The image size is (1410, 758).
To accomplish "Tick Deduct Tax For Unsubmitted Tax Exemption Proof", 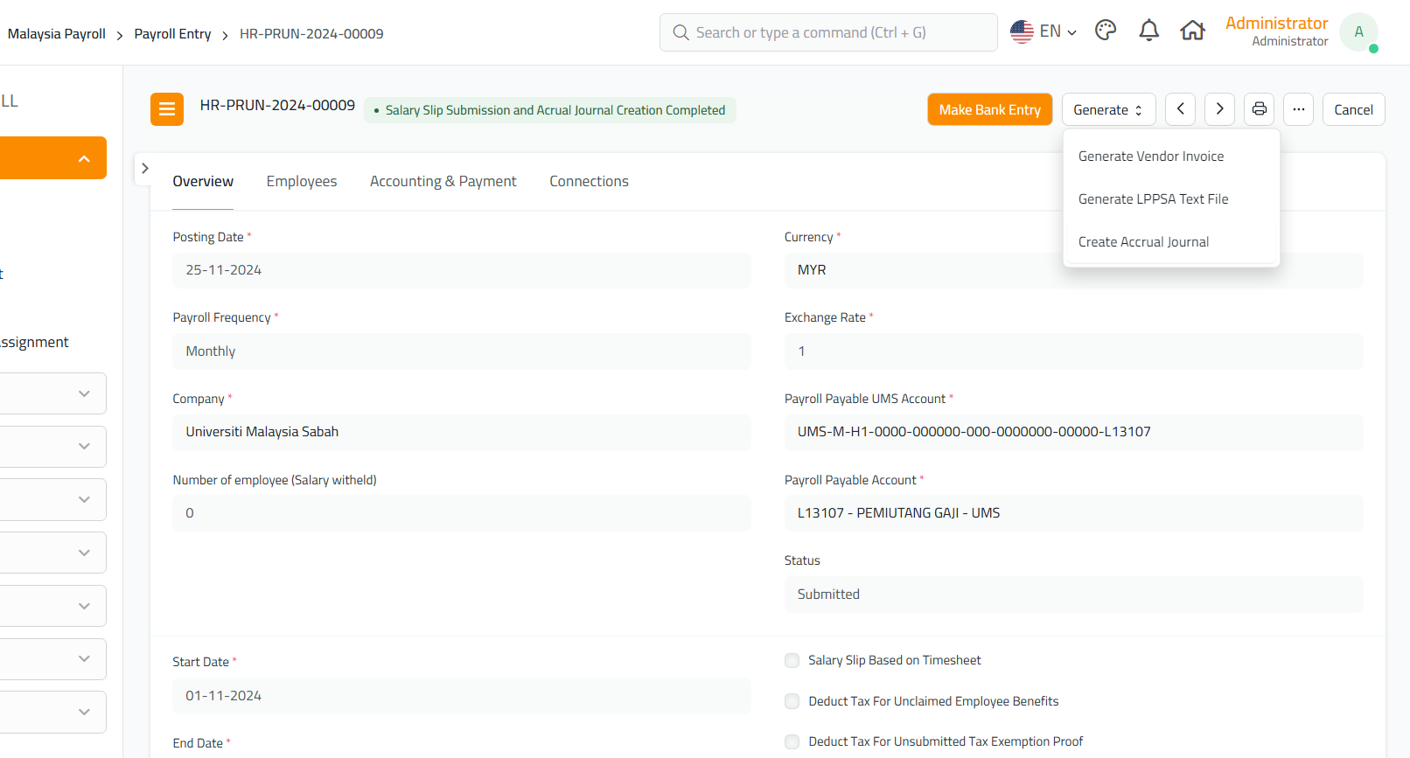I will [792, 742].
